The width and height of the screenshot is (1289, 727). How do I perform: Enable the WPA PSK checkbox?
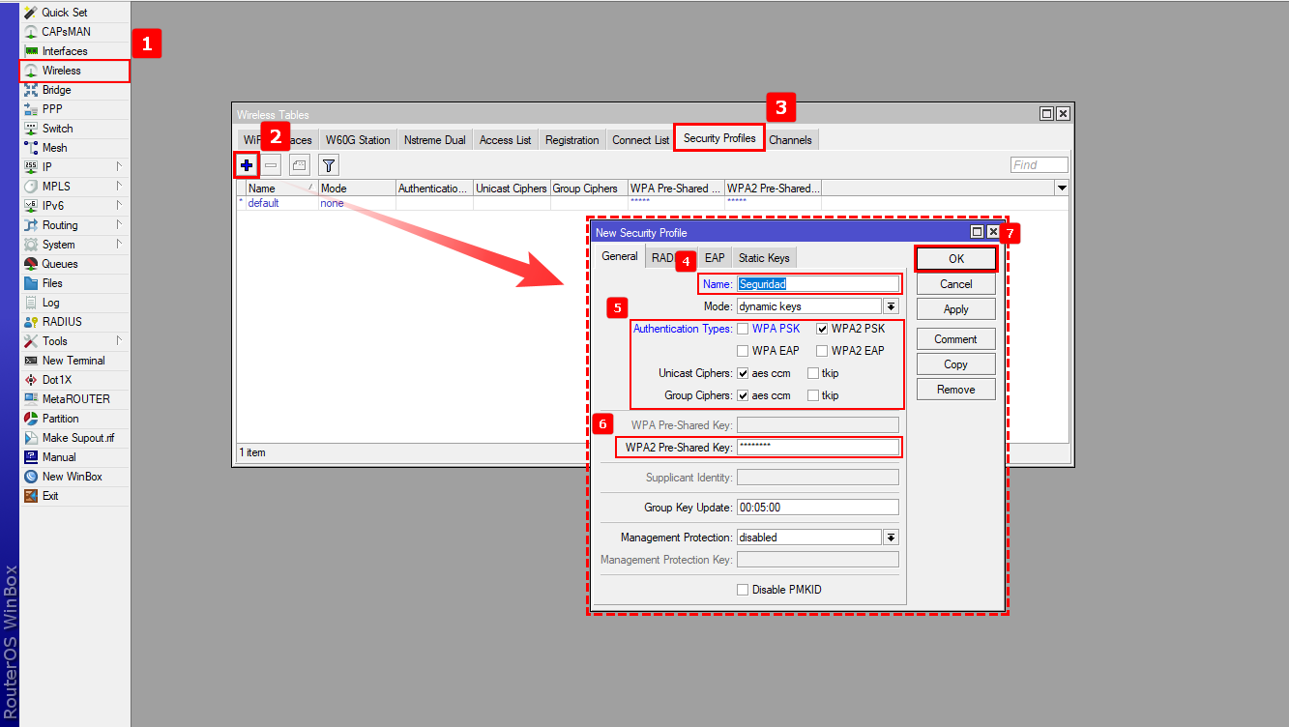point(743,329)
